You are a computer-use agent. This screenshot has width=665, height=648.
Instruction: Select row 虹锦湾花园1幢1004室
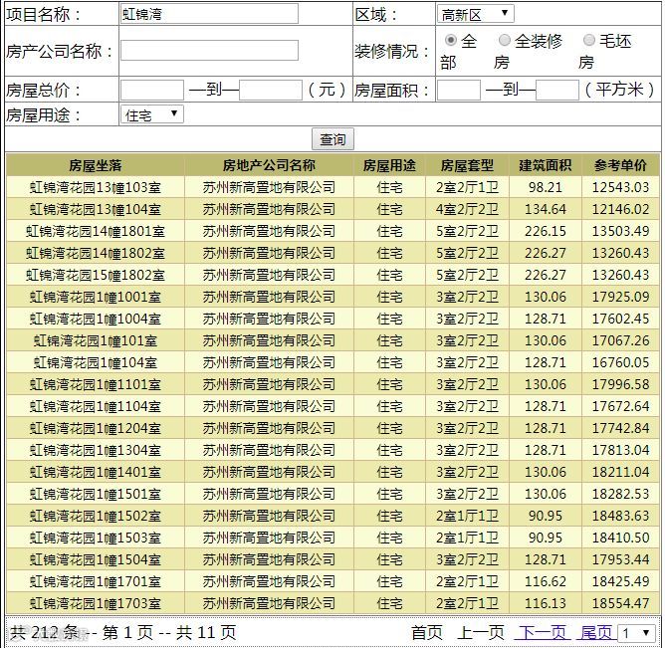pyautogui.click(x=332, y=319)
